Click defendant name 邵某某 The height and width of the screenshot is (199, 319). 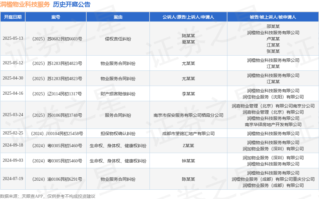tap(273, 26)
